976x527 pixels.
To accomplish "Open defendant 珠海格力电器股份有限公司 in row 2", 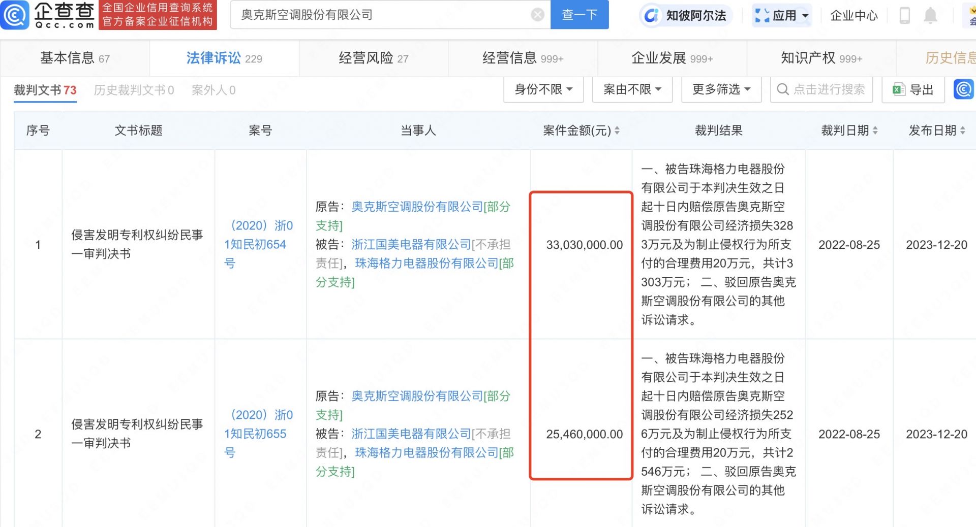I will click(426, 452).
